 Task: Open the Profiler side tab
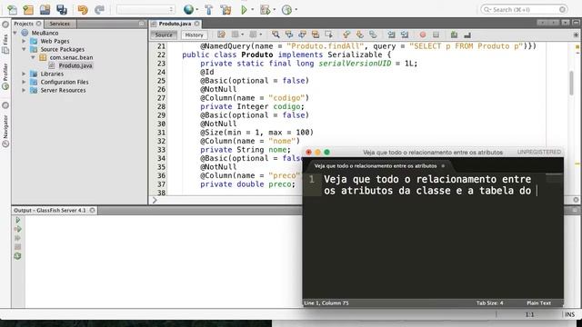(5, 76)
